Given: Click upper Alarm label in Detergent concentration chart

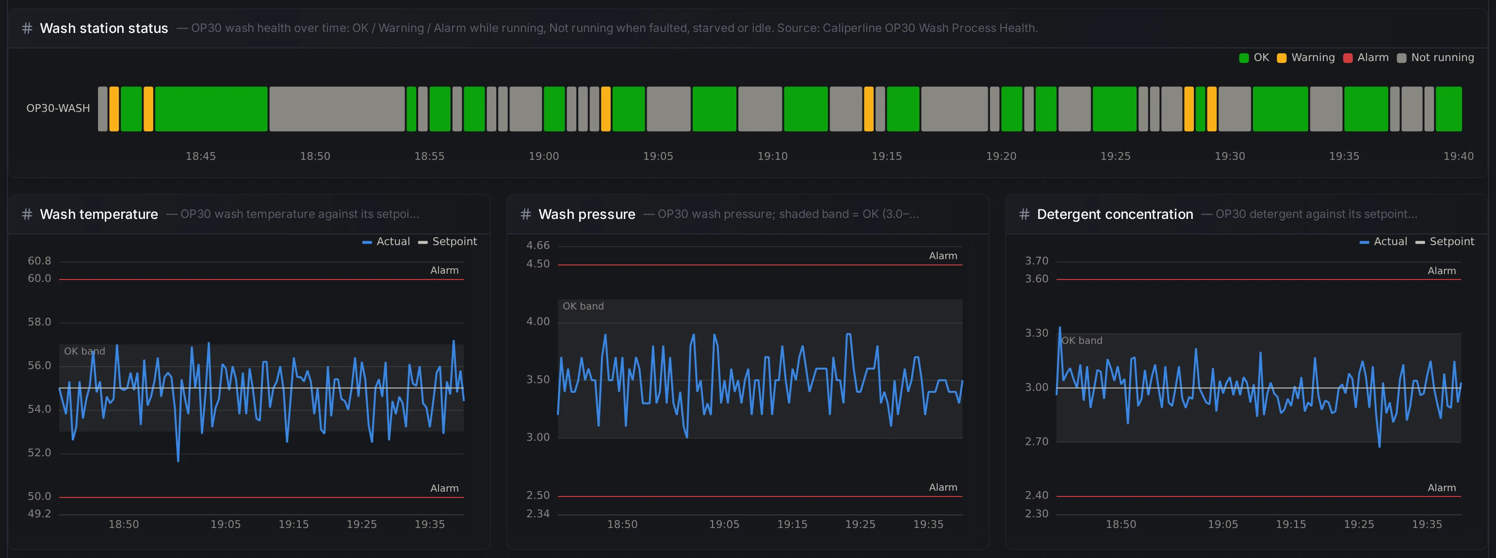Looking at the screenshot, I should point(1441,271).
